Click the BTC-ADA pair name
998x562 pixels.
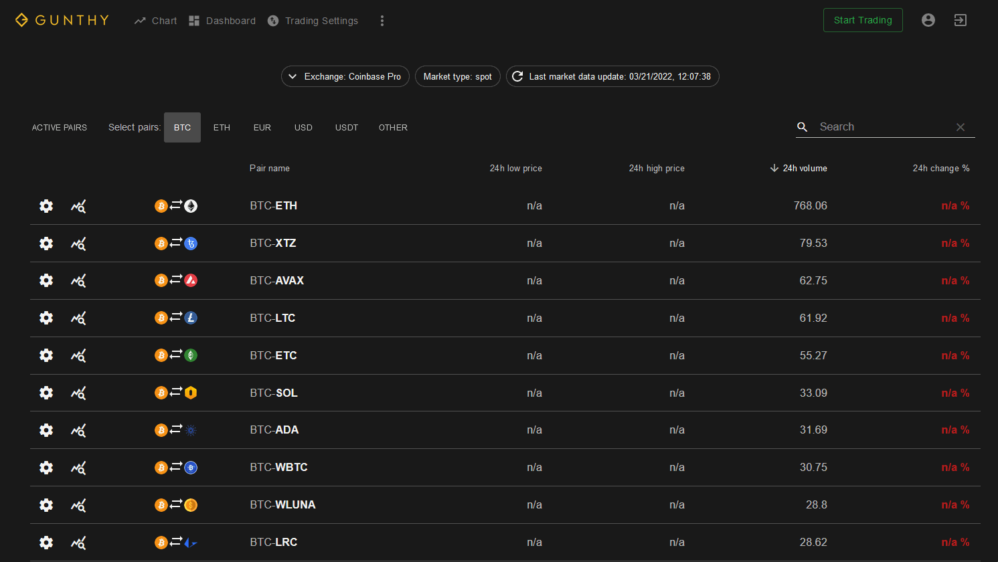[x=274, y=430]
